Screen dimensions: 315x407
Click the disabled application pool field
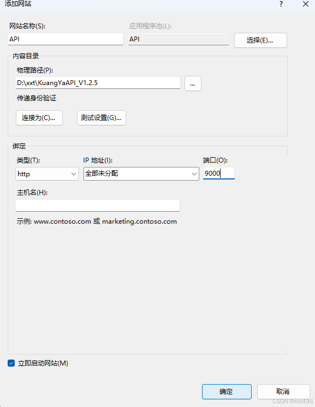pos(179,39)
